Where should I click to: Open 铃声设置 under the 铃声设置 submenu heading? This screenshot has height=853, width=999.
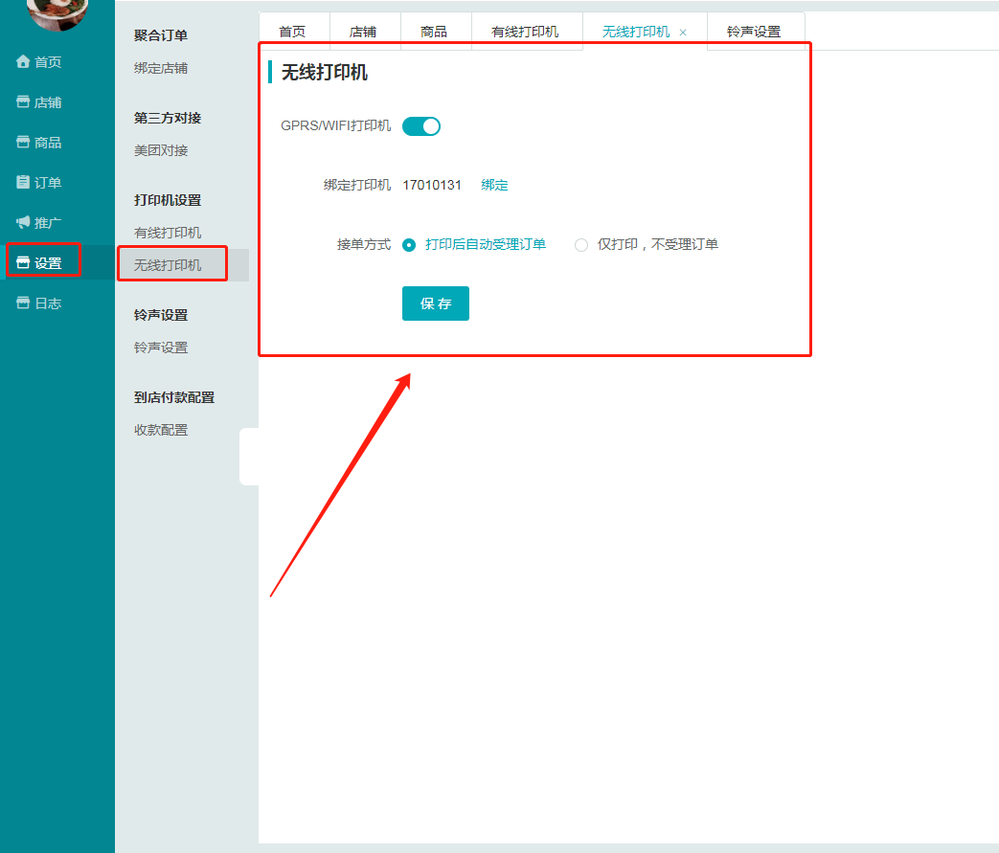click(161, 348)
